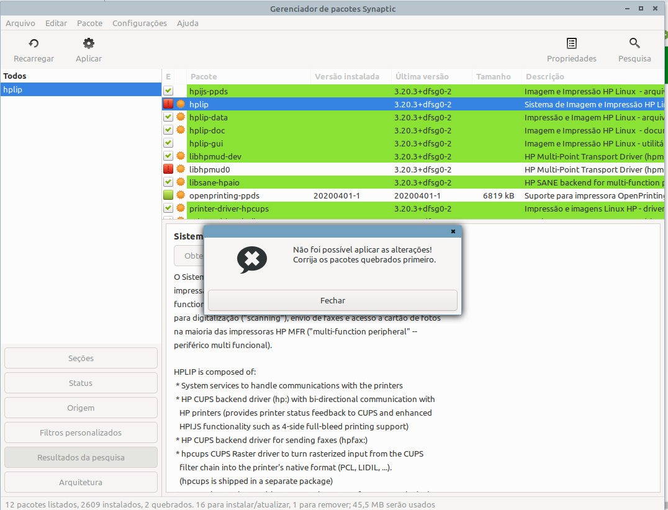Viewport: 668px width, 510px height.
Task: Click the installed version 20200401-1 of openprinting-ppds
Action: point(336,196)
